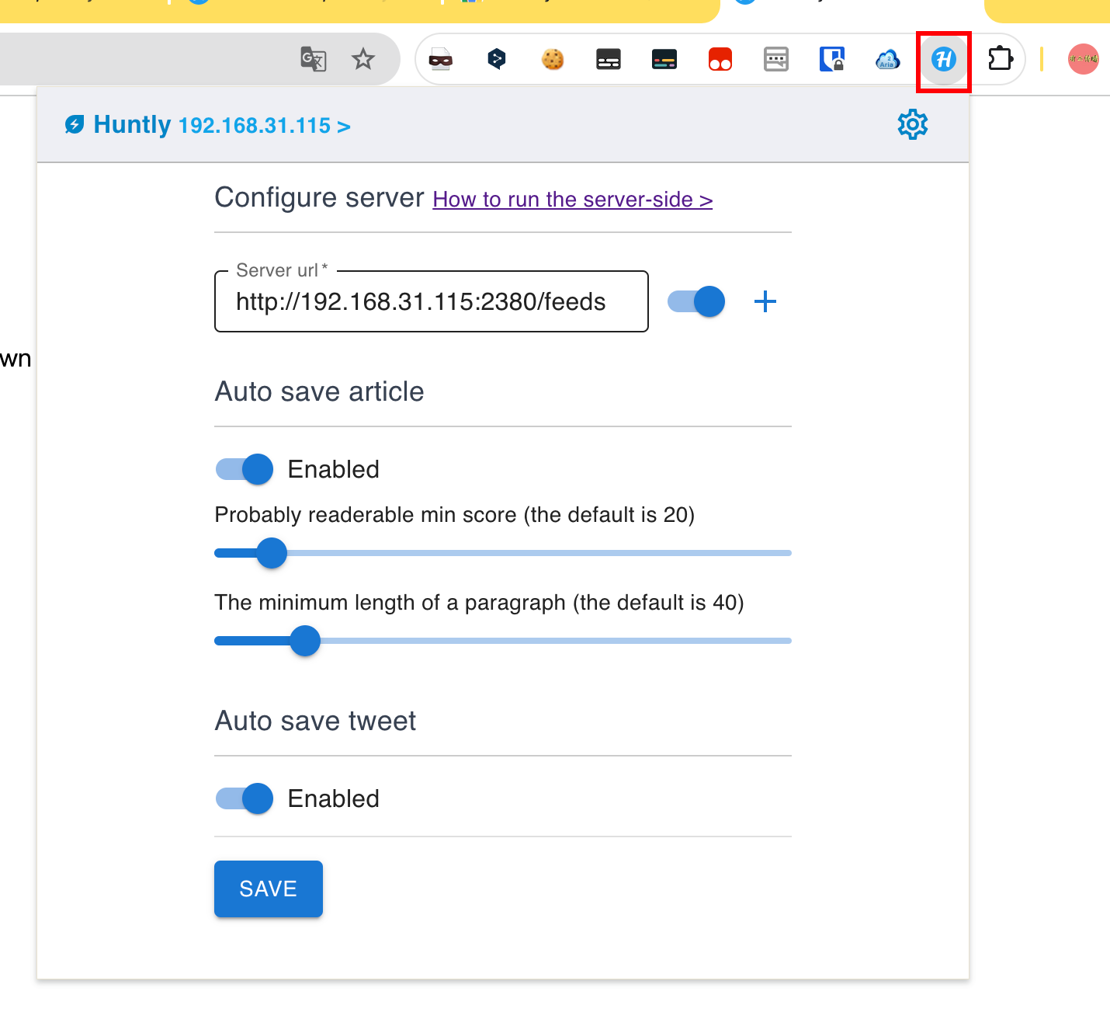Disable Auto save article Enabled switch
1110x1033 pixels.
pos(245,469)
